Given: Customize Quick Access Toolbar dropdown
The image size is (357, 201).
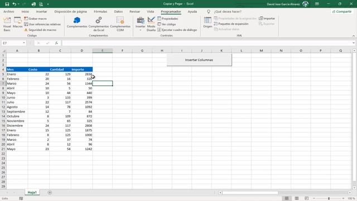Looking at the screenshot, I should pyautogui.click(x=48, y=4).
